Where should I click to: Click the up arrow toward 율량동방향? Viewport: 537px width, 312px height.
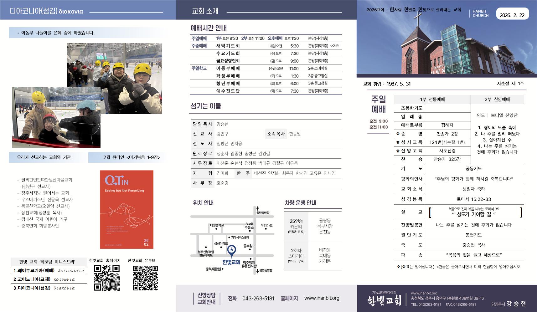pyautogui.click(x=257, y=208)
